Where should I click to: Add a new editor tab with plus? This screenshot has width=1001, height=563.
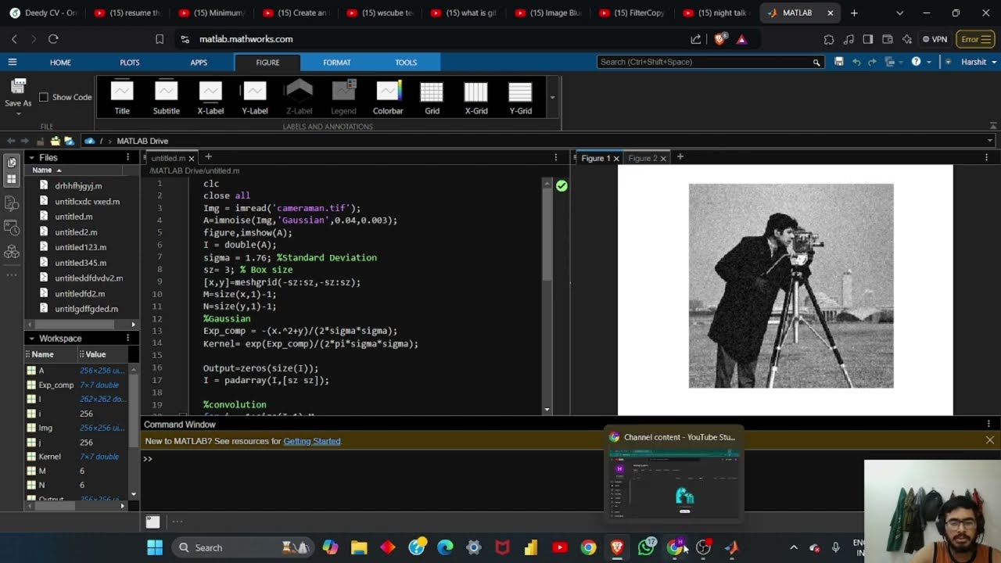coord(208,157)
